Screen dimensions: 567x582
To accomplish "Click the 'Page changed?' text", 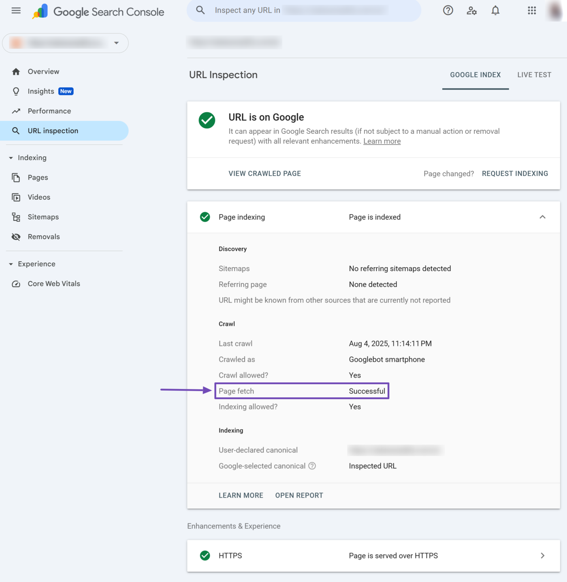I will [x=449, y=174].
